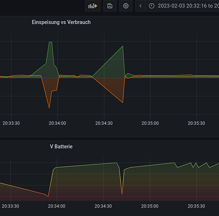219x216 pixels.
Task: Click the 20:33:30 label in the top chart
Action: click(x=11, y=123)
